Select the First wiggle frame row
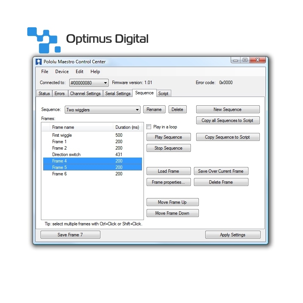 pos(92,135)
